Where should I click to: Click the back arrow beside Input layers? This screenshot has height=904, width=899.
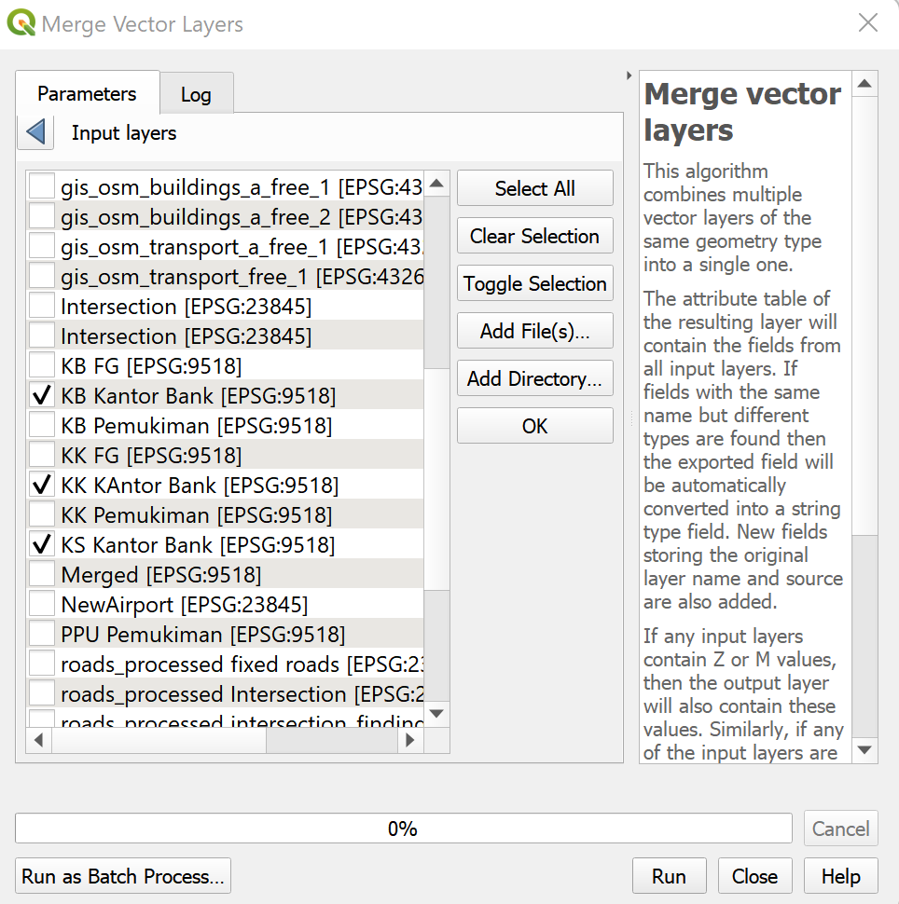[x=36, y=132]
